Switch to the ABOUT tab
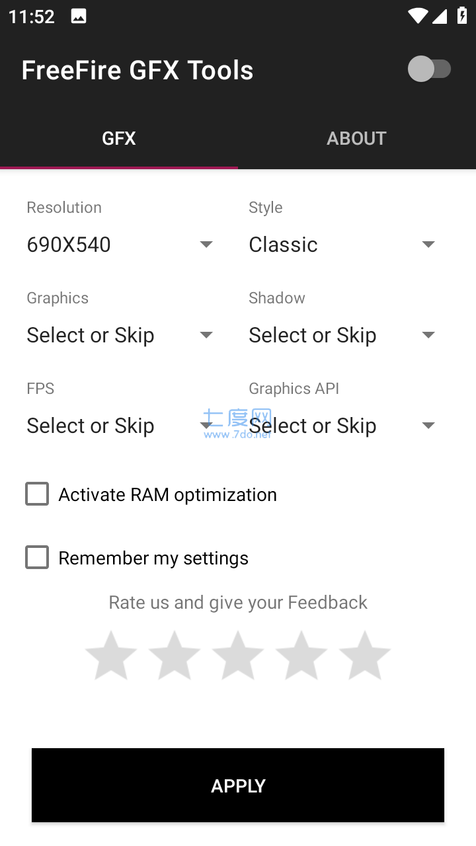The width and height of the screenshot is (476, 846). (357, 138)
